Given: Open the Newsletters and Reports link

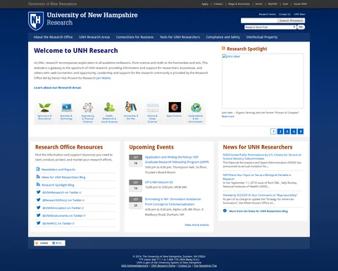Looking at the screenshot, I should 58,170.
